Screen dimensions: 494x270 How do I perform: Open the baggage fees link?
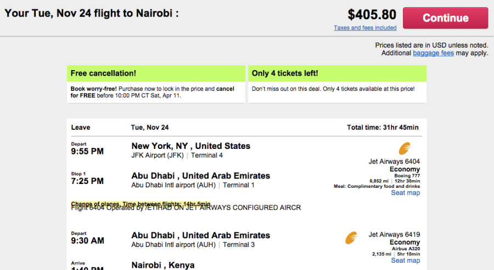tap(433, 53)
